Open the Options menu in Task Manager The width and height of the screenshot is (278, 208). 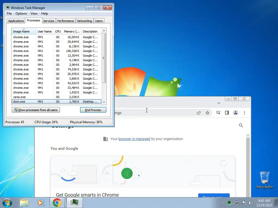point(21,14)
